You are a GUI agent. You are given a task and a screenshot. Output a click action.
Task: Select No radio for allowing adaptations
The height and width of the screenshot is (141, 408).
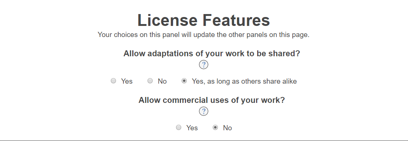click(x=150, y=81)
